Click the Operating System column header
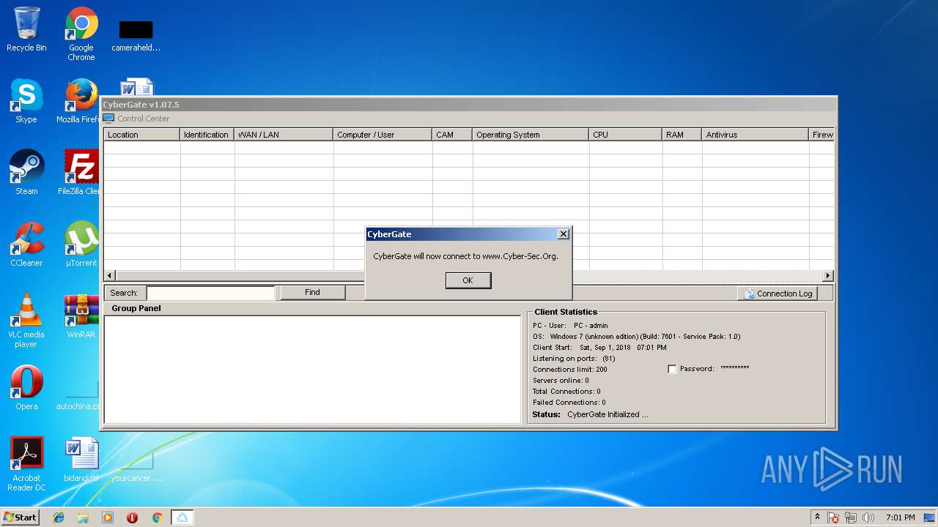 [531, 135]
